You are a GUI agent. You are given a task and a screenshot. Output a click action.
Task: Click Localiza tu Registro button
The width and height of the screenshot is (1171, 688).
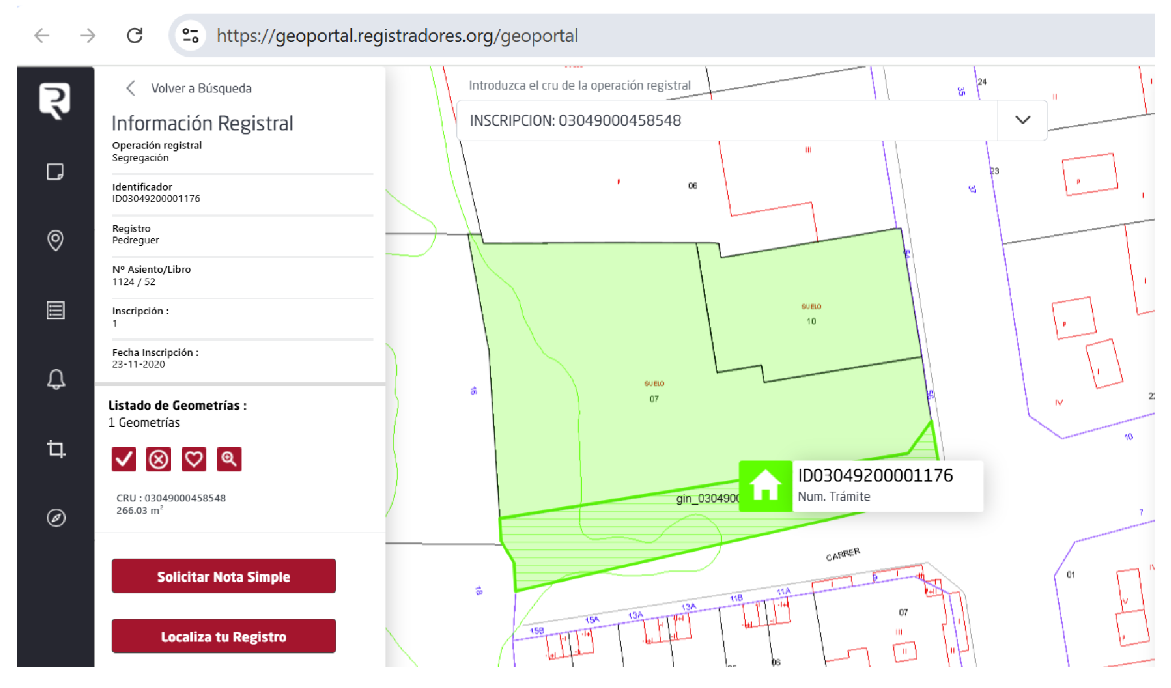pyautogui.click(x=223, y=636)
